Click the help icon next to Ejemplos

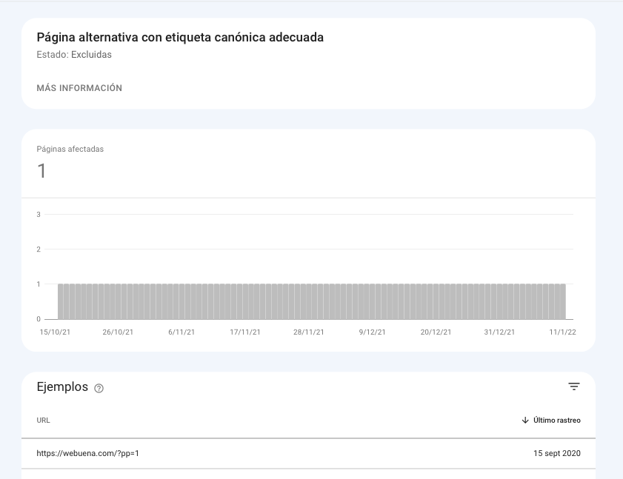coord(99,389)
